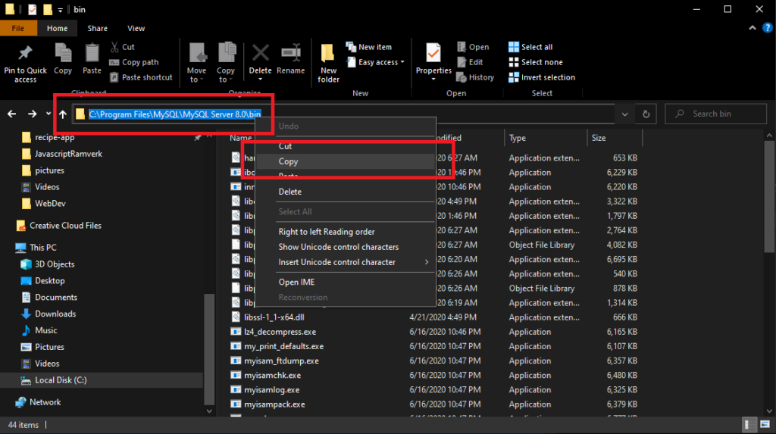The width and height of the screenshot is (776, 434).
Task: Select the file lz4_decompress.exe
Action: coord(280,332)
